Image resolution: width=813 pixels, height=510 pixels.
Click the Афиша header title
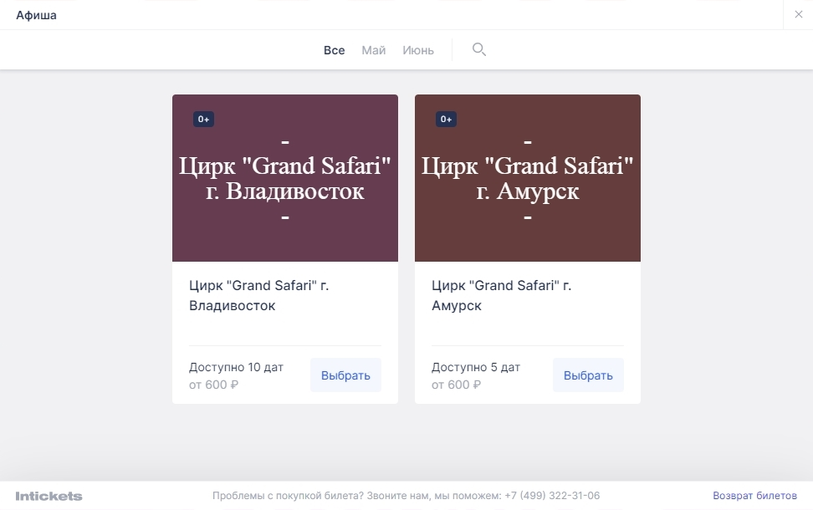[36, 15]
